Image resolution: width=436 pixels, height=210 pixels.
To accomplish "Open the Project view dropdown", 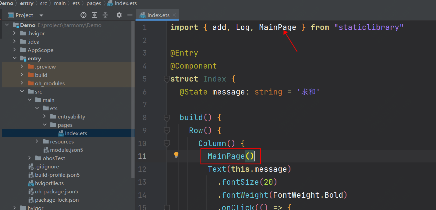I will click(x=41, y=15).
